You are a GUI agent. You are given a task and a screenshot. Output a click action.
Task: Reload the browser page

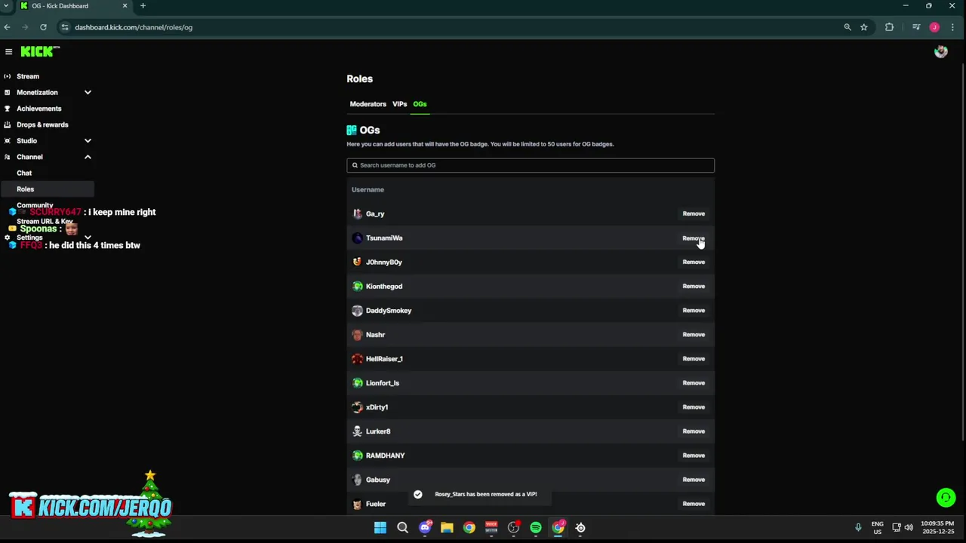point(43,27)
